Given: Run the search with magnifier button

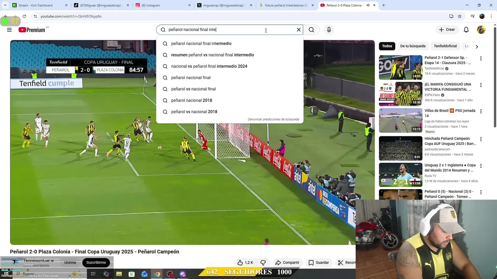Looking at the screenshot, I should [311, 30].
